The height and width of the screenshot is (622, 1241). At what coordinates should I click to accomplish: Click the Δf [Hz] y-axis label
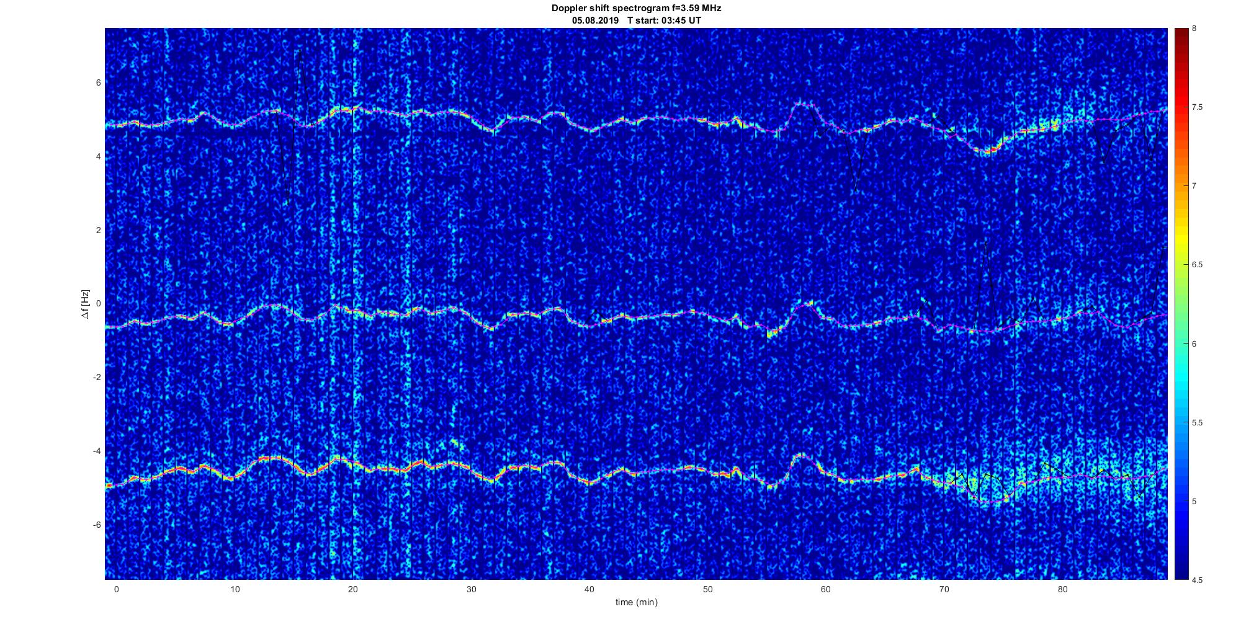coord(85,304)
